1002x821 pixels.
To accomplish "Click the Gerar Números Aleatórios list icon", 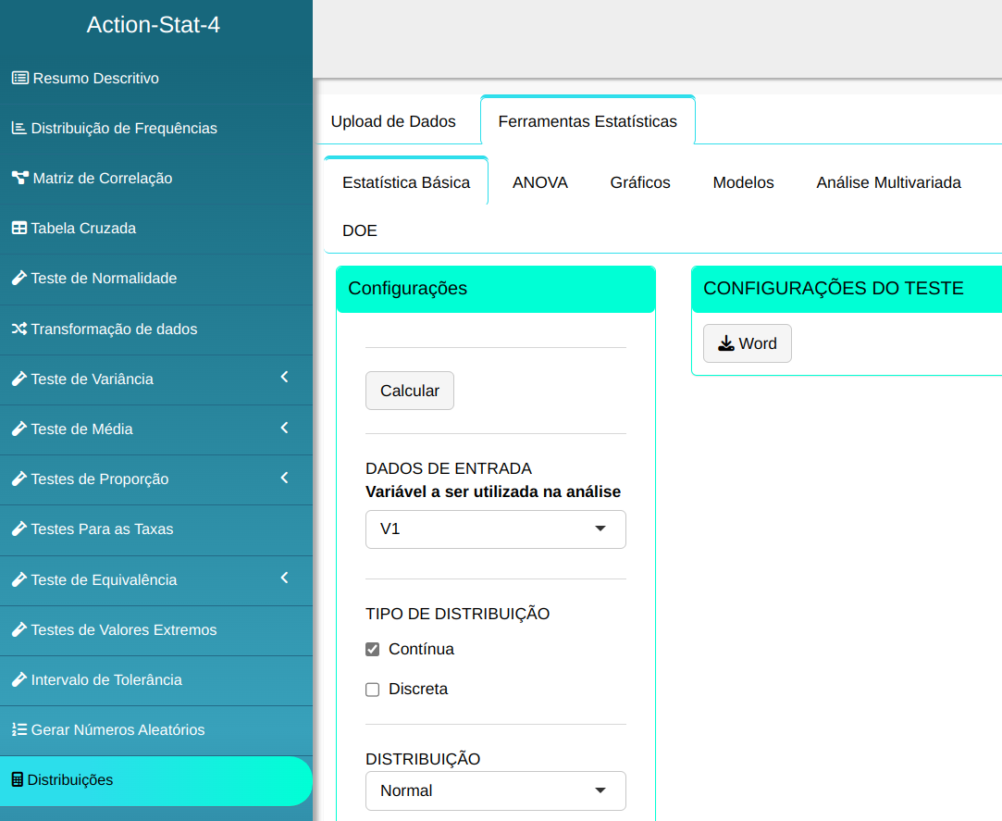I will click(19, 730).
